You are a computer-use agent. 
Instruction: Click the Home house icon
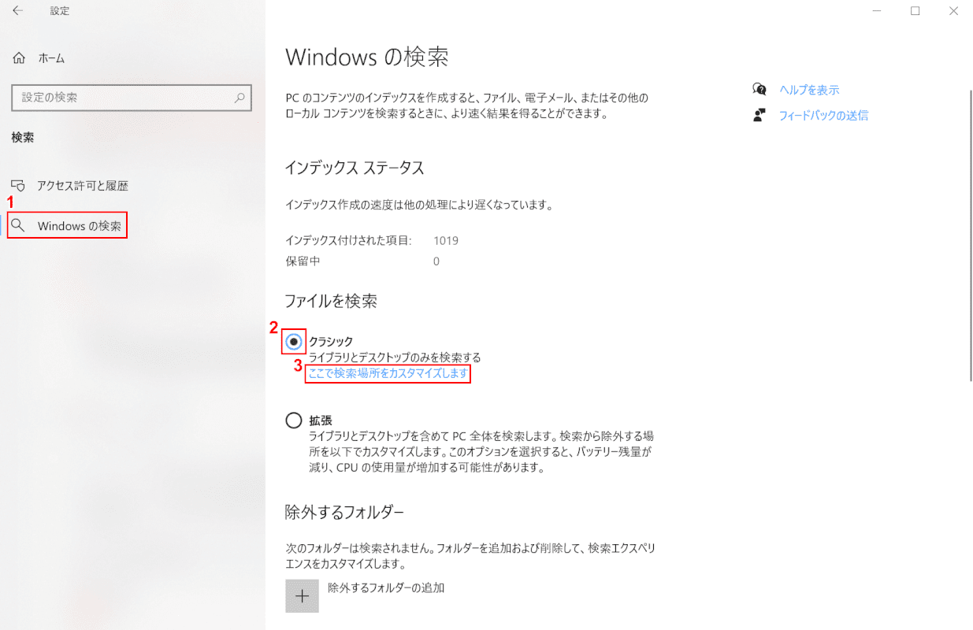[x=20, y=58]
